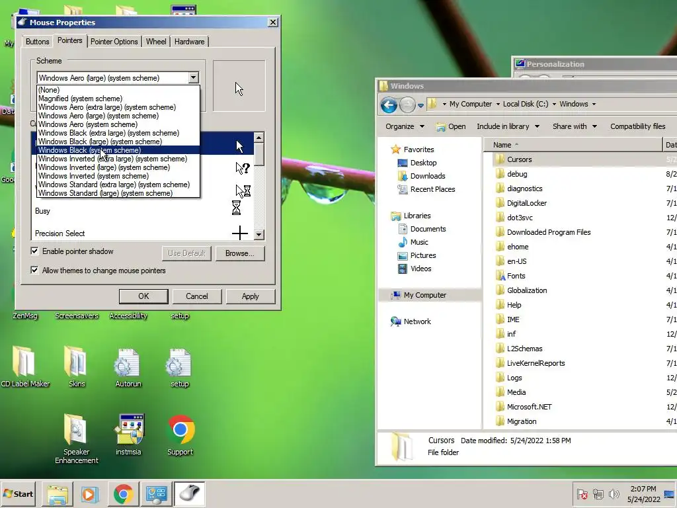Open the Recent pages dropdown arrow
The image size is (677, 508).
point(420,105)
